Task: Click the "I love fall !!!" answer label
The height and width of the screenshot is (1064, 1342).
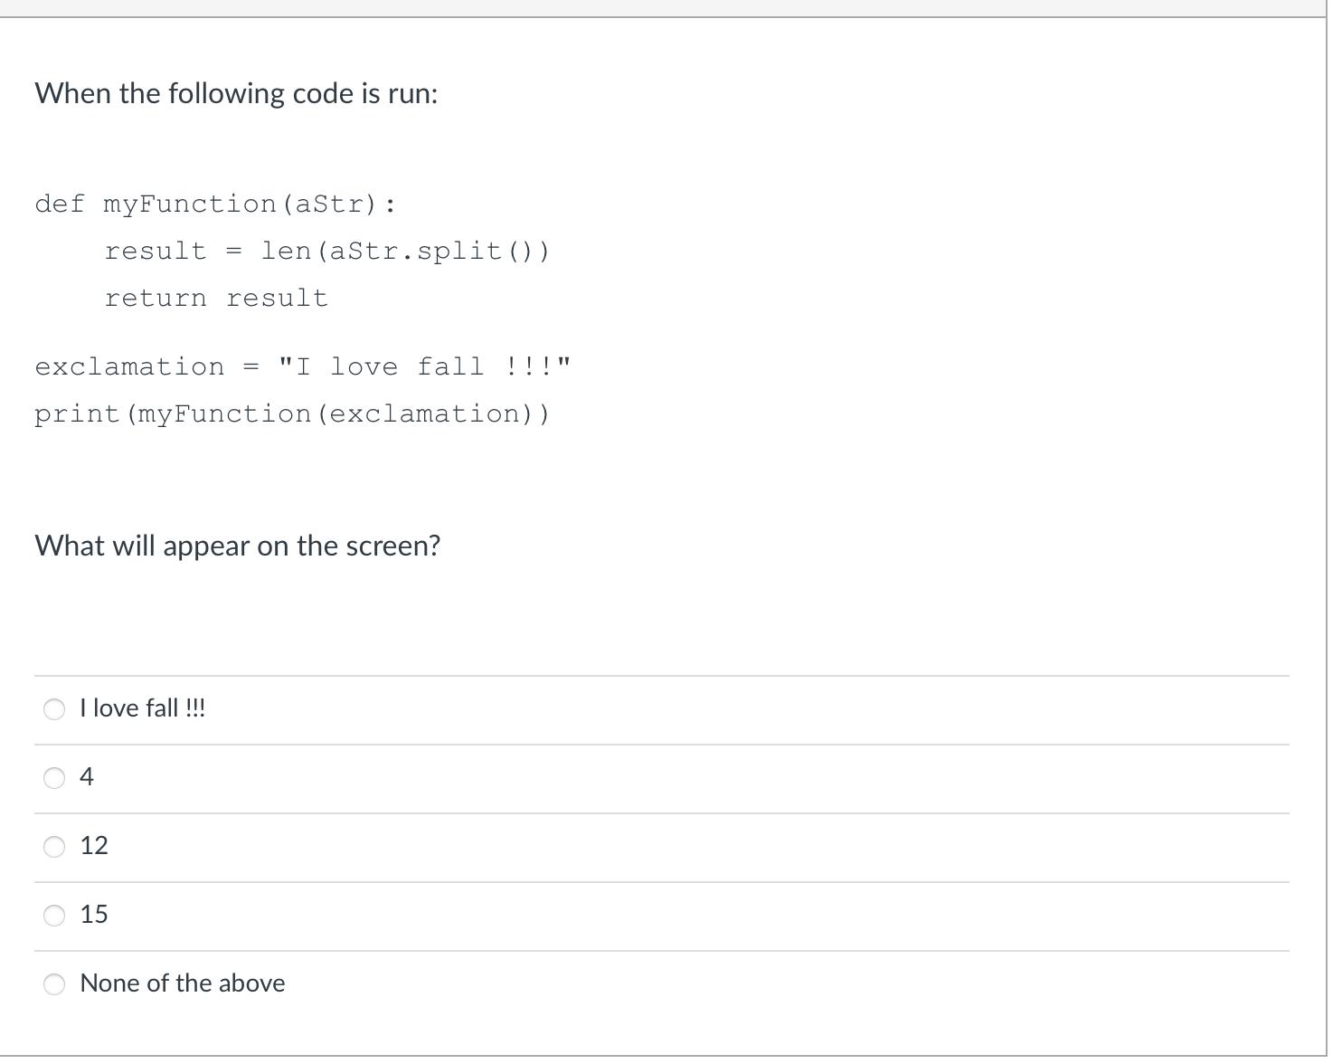Action: [x=143, y=708]
